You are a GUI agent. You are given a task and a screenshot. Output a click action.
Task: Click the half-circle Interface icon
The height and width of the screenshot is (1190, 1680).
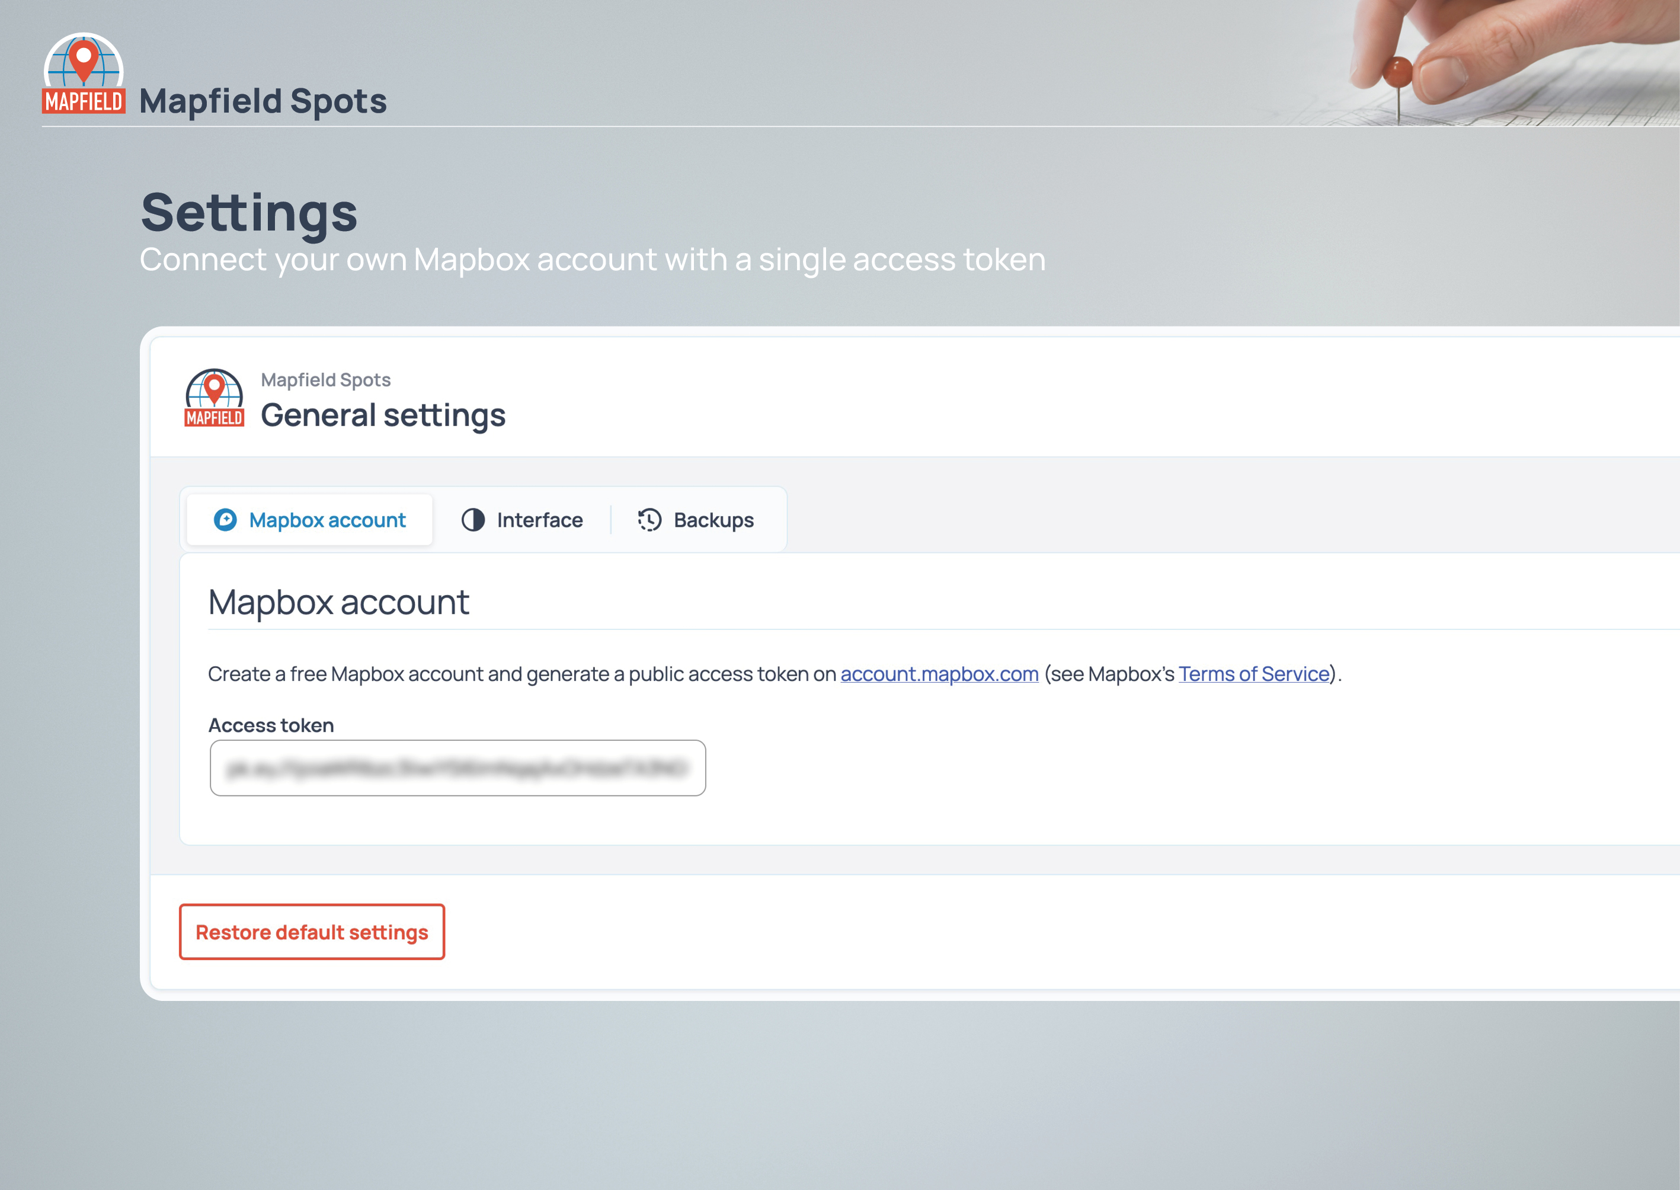473,520
